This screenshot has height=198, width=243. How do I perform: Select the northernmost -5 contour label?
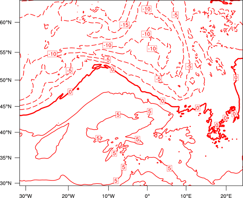175,15
